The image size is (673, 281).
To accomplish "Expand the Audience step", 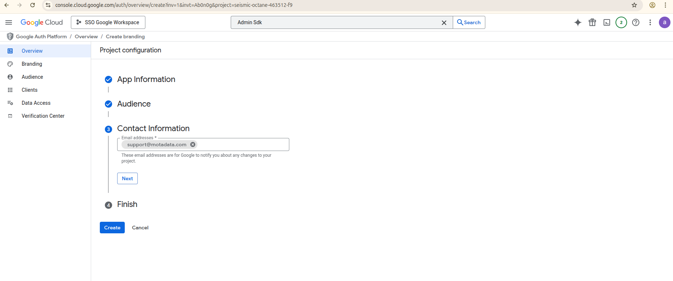I will point(134,104).
